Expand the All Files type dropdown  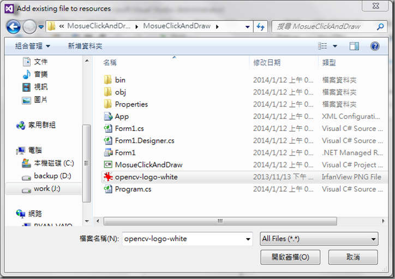319,239
